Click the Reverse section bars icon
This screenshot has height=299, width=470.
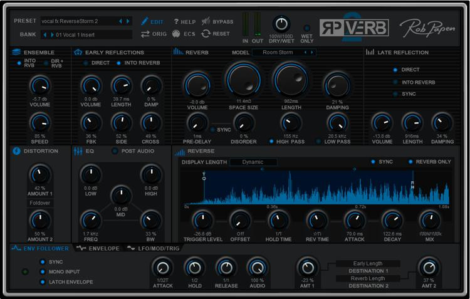179,153
